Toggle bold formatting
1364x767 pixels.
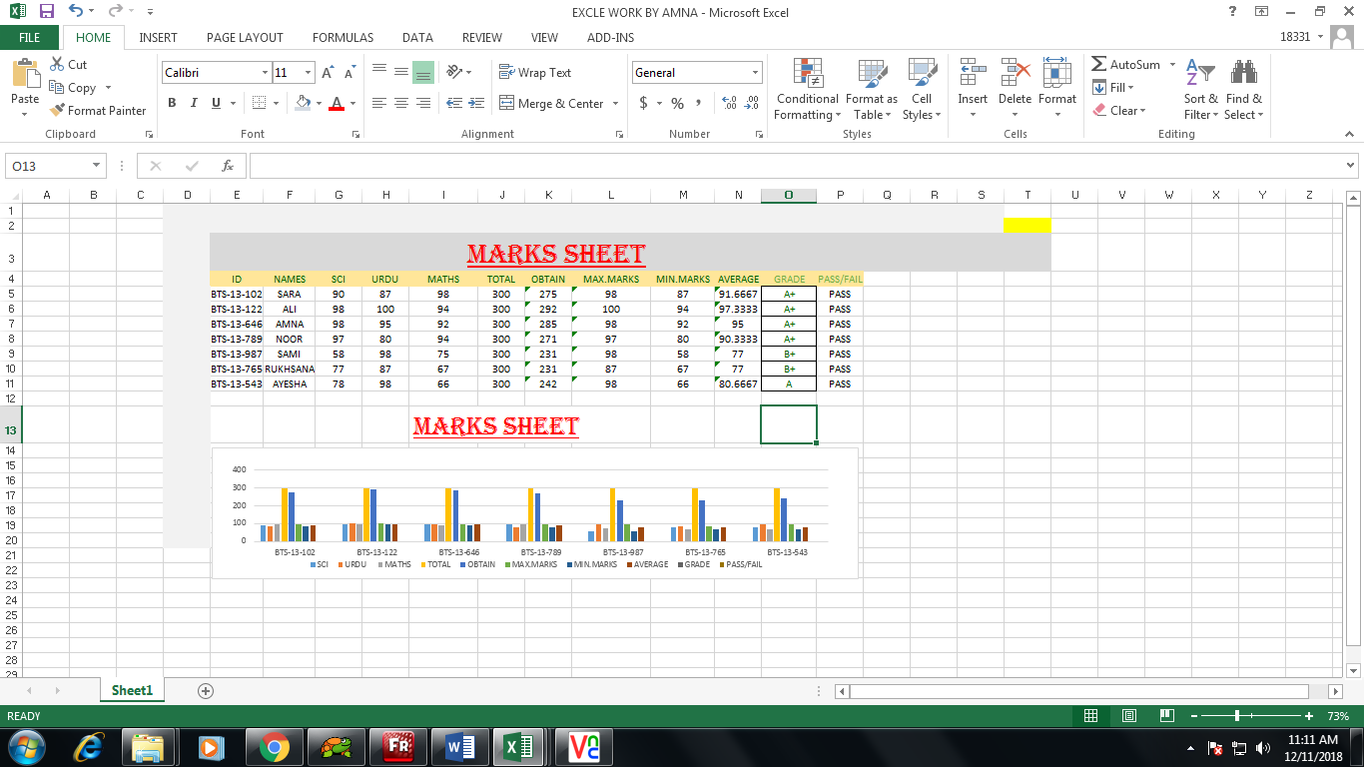[171, 102]
